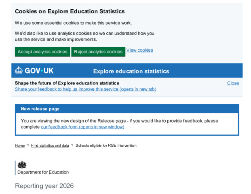
Task: Click the Department for Education crest icon
Action: [22, 164]
